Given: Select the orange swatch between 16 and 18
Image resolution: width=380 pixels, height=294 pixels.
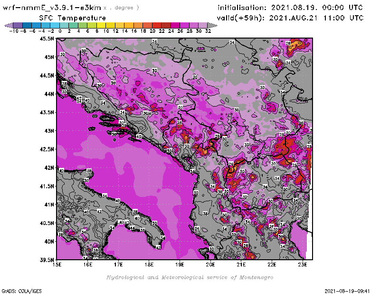Looking at the screenshot, I should 138,25.
